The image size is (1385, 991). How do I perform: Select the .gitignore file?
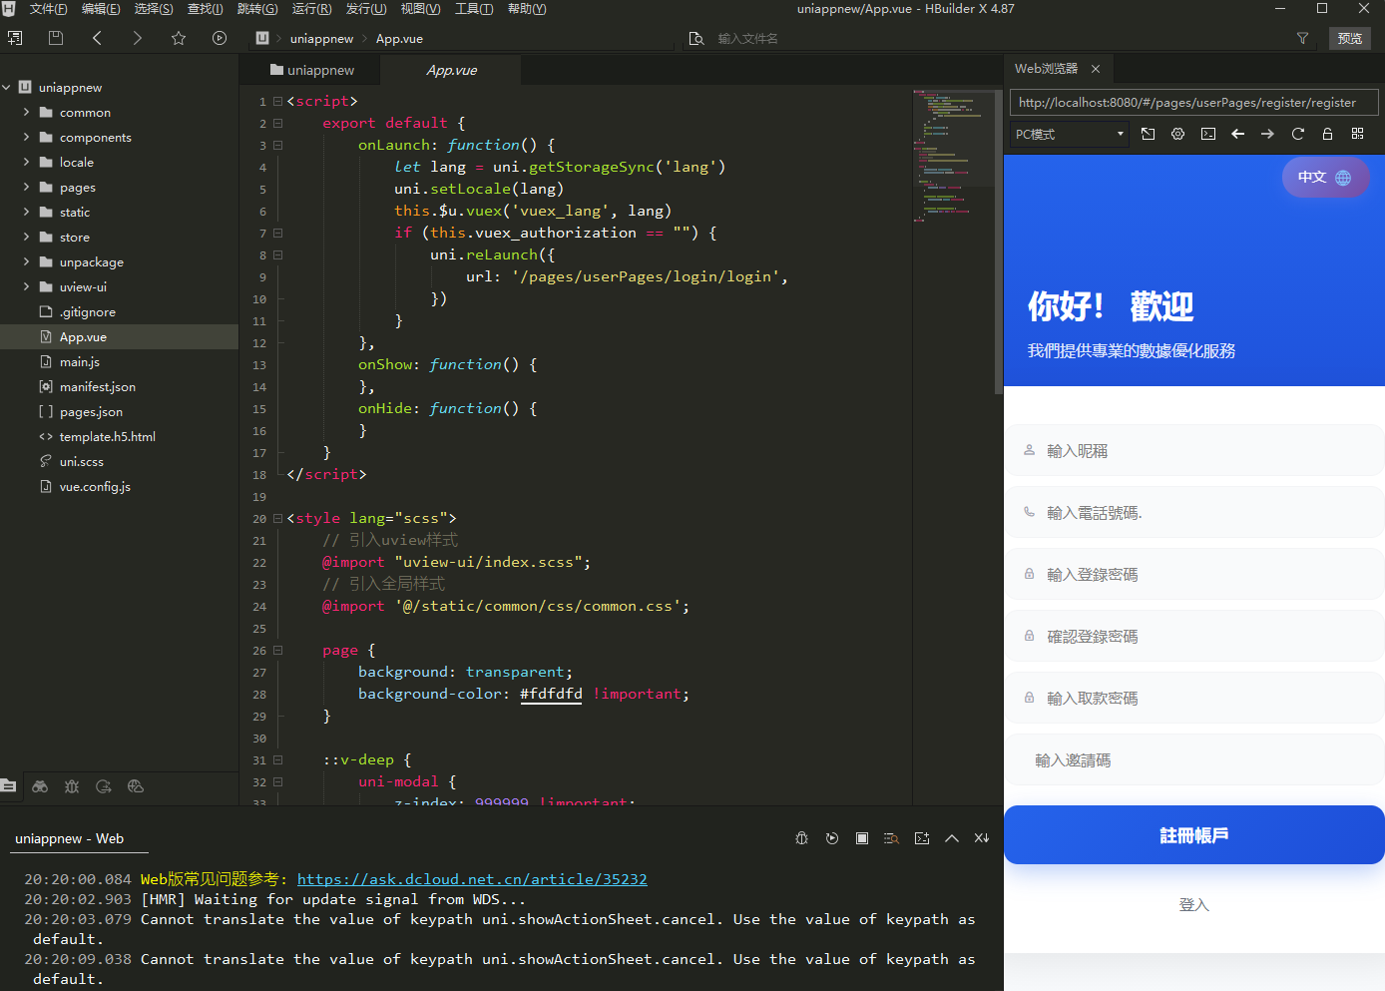(87, 312)
